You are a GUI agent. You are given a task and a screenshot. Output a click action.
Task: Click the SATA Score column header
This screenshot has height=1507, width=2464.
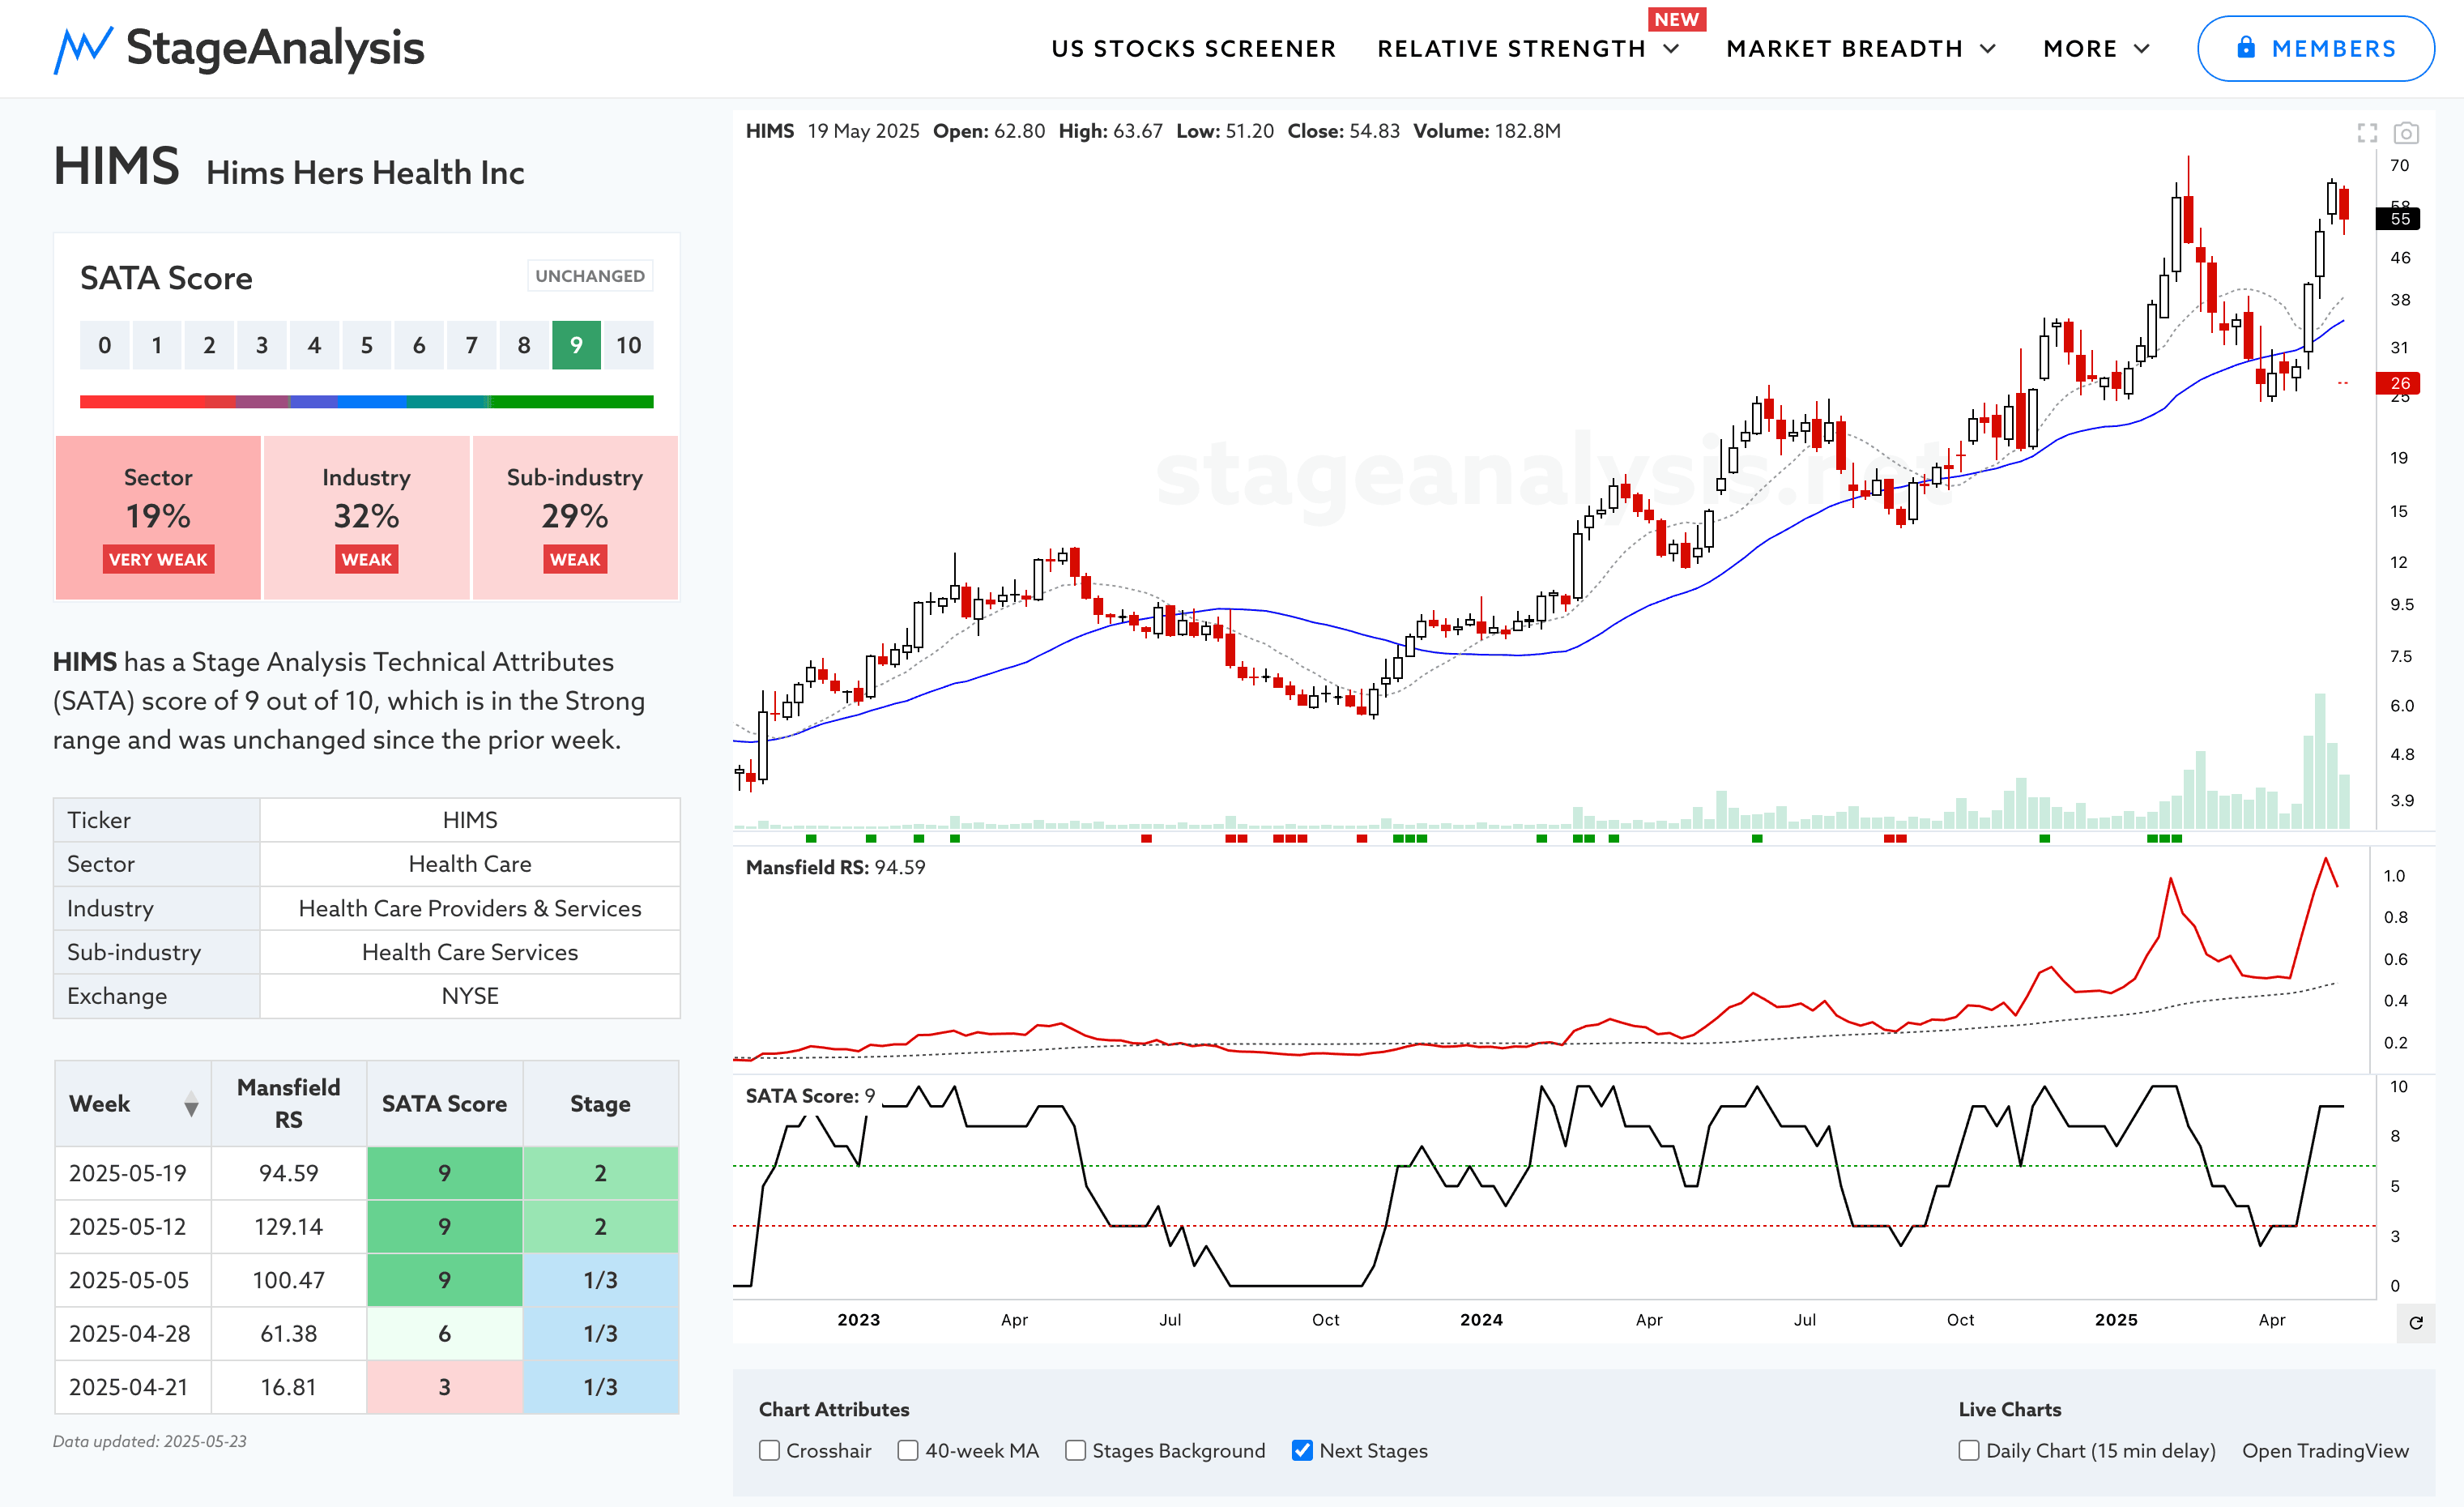[x=444, y=1104]
